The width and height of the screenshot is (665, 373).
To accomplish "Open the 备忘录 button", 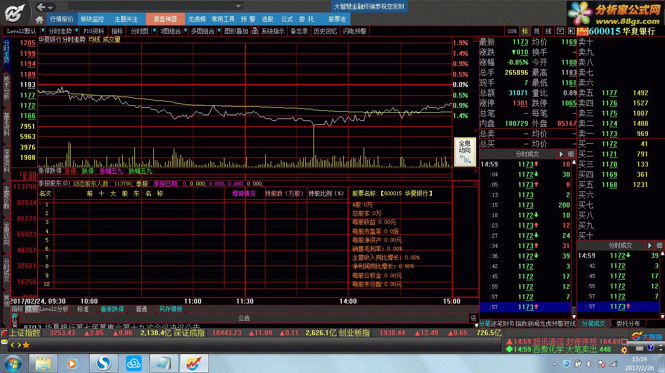I will point(299,31).
